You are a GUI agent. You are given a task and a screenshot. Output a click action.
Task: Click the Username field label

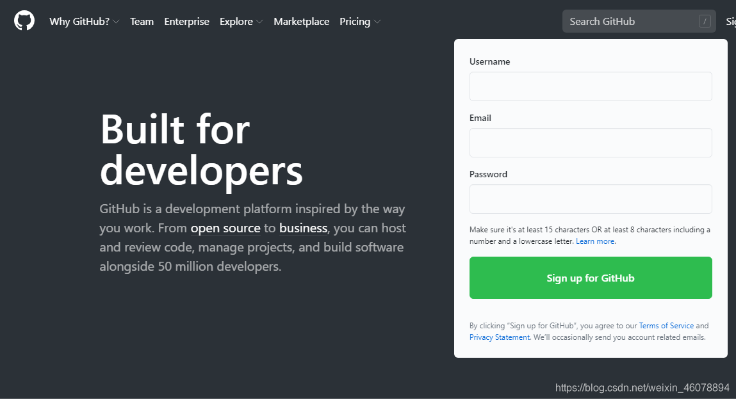(x=489, y=61)
